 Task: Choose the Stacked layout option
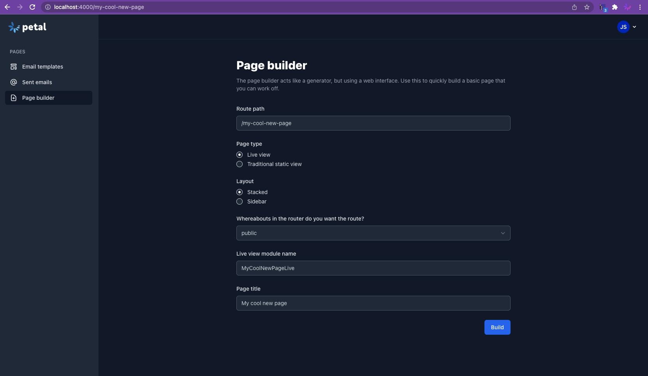tap(239, 192)
